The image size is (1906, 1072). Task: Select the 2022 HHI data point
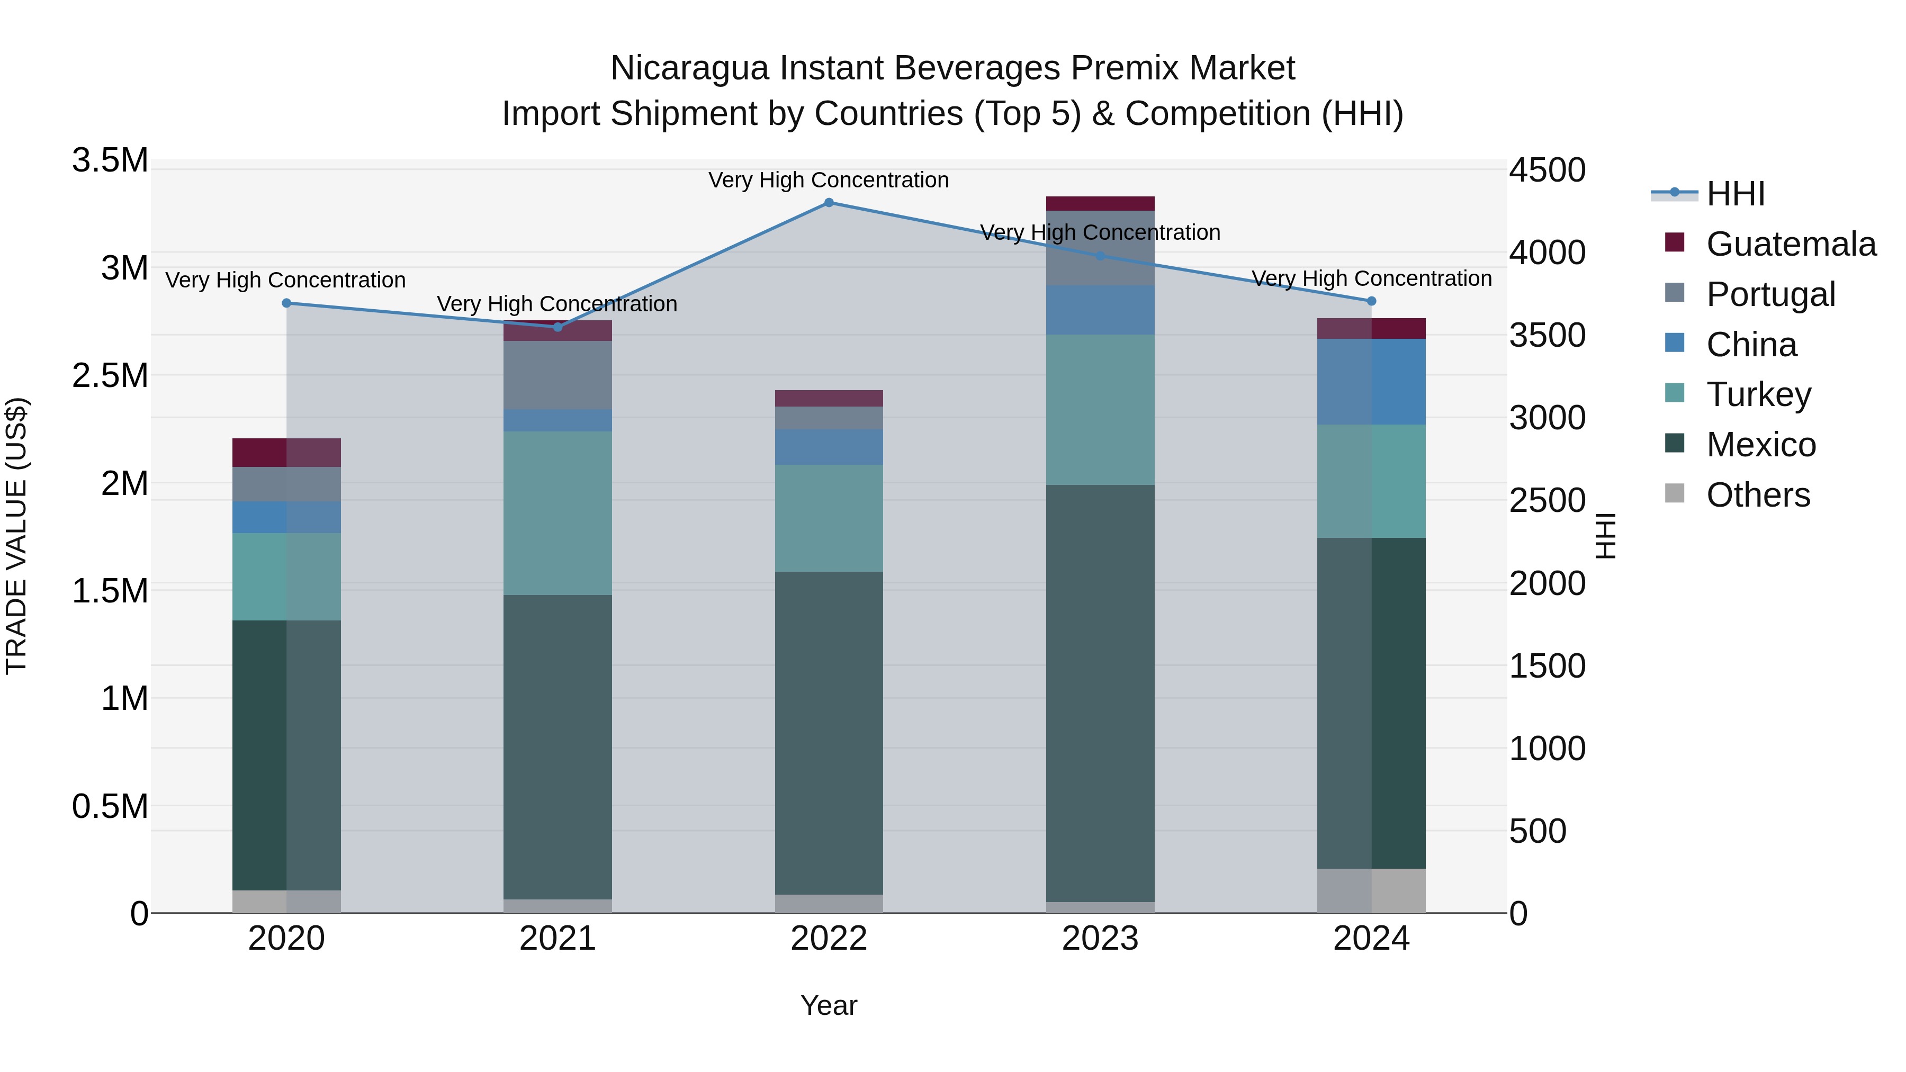tap(829, 203)
